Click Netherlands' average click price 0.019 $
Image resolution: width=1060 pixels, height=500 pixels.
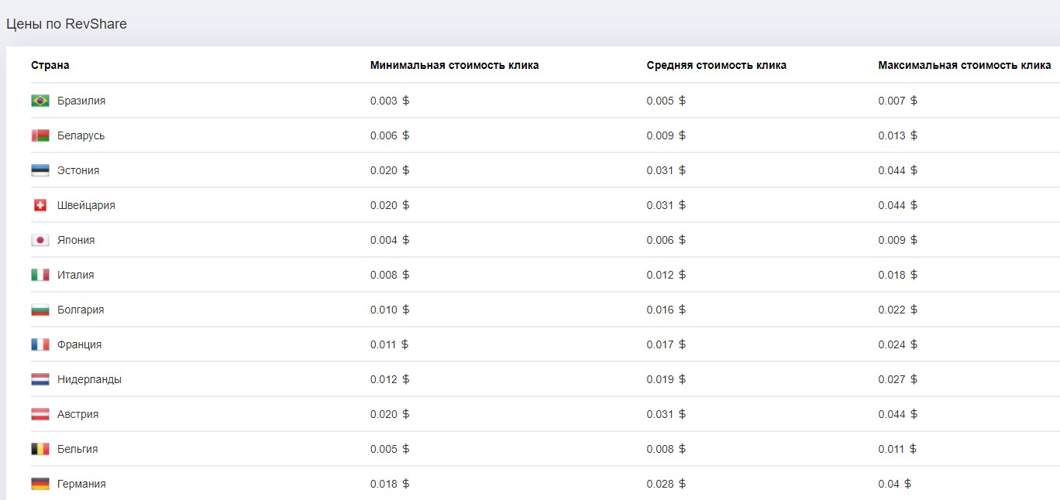click(x=666, y=379)
